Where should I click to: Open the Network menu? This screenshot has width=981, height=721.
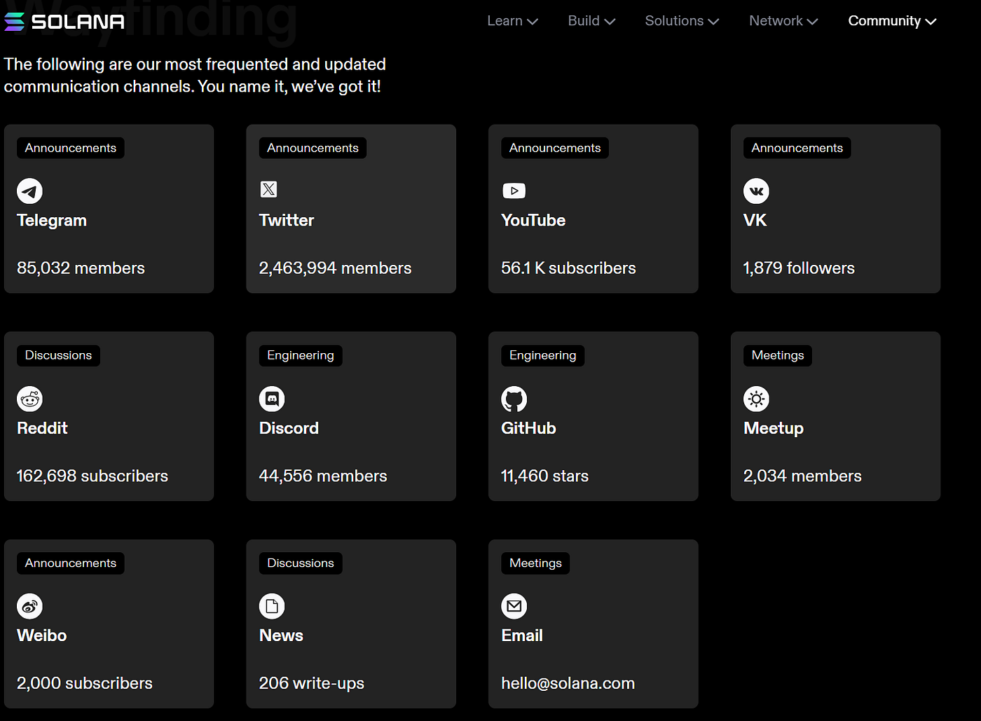tap(783, 21)
